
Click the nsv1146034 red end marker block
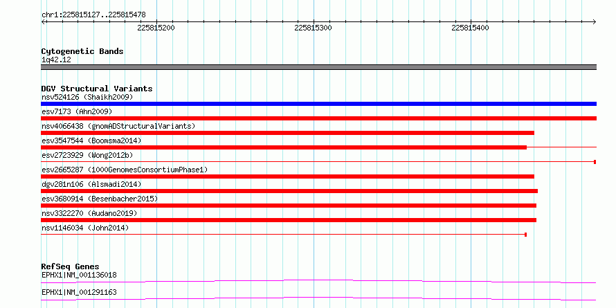point(525,235)
